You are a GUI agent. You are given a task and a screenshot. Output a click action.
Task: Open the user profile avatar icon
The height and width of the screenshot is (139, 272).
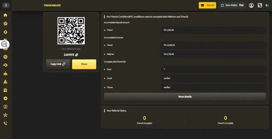pyautogui.click(x=251, y=5)
